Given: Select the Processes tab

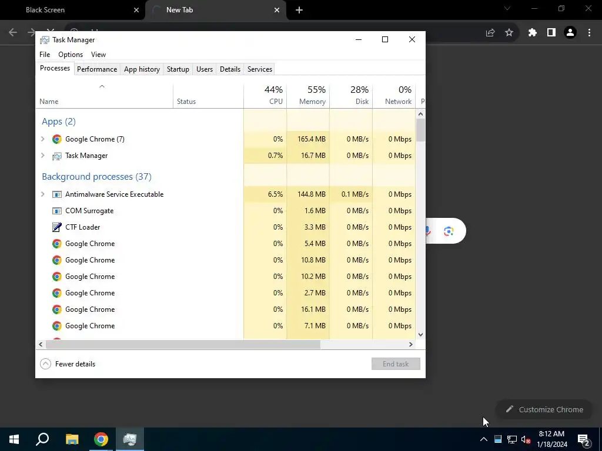Looking at the screenshot, I should tap(55, 68).
